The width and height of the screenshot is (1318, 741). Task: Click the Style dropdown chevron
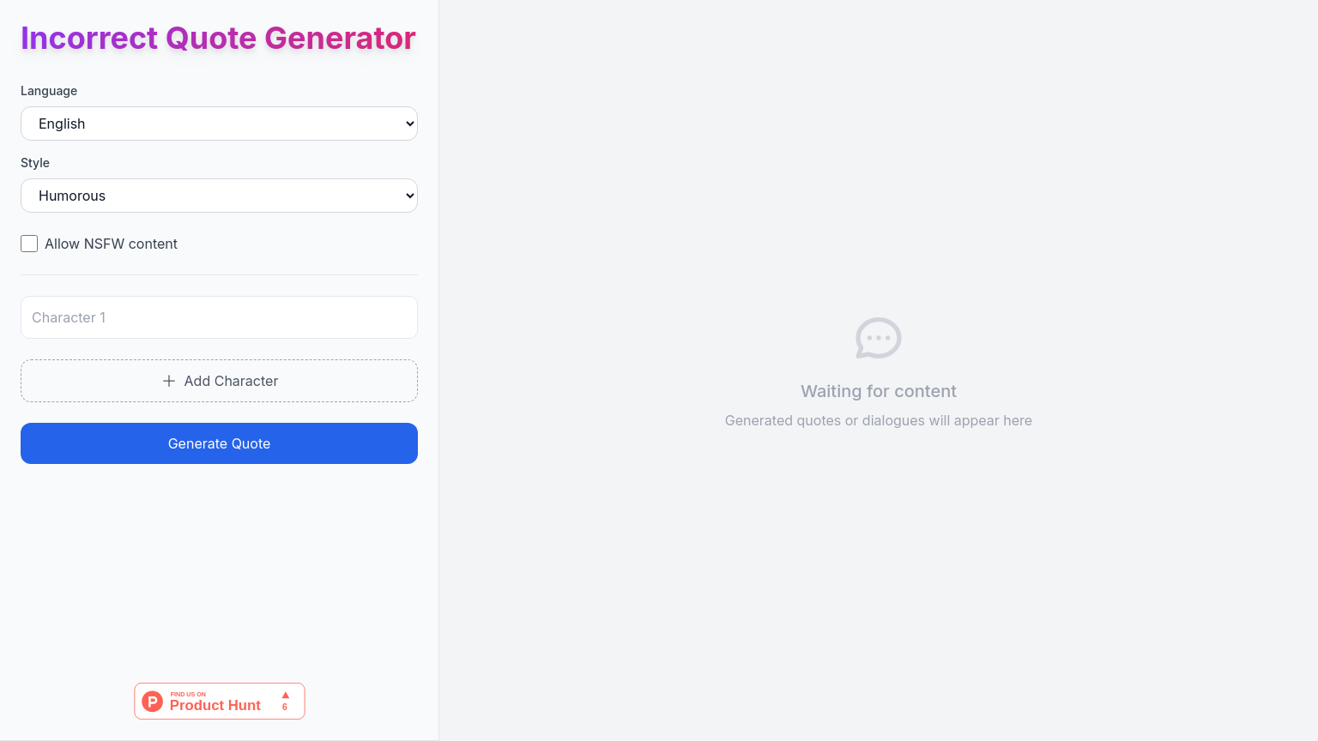pyautogui.click(x=408, y=196)
